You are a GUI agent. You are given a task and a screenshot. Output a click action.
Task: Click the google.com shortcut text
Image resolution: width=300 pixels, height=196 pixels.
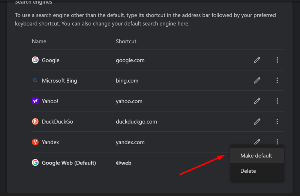pyautogui.click(x=130, y=60)
